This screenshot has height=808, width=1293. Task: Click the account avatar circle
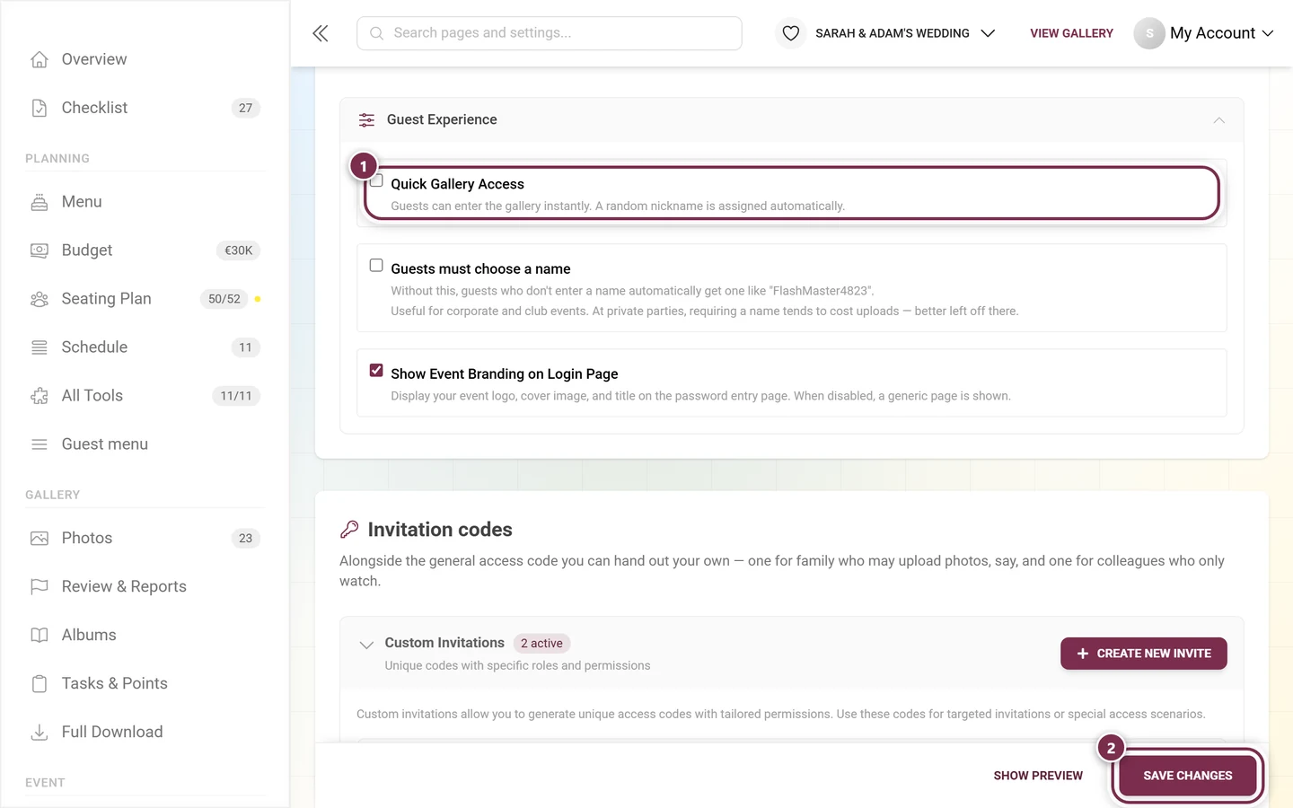(x=1149, y=33)
